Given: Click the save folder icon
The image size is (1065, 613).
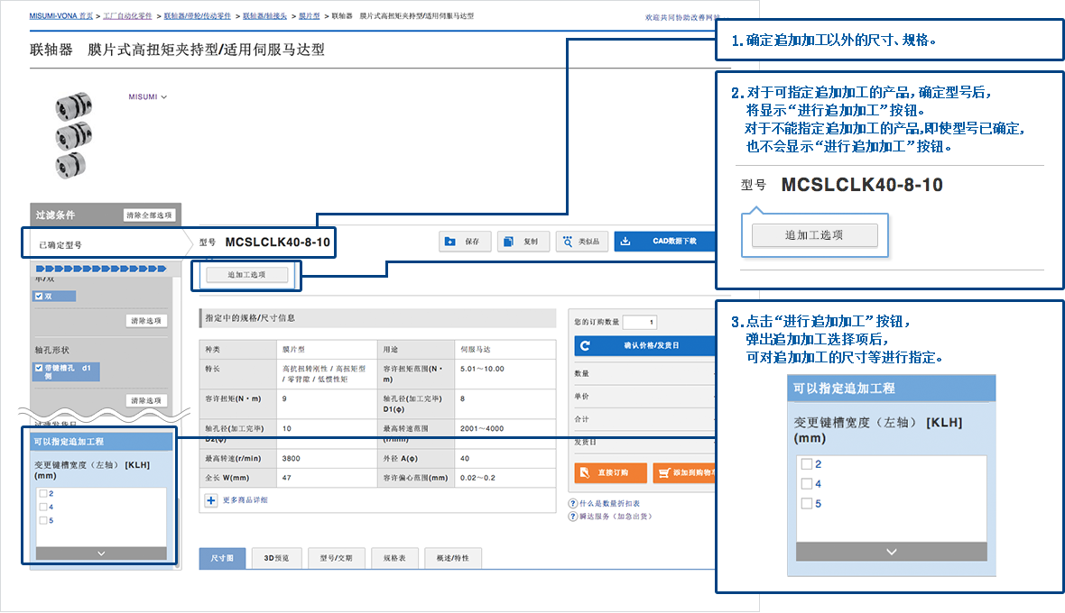Looking at the screenshot, I should [449, 242].
